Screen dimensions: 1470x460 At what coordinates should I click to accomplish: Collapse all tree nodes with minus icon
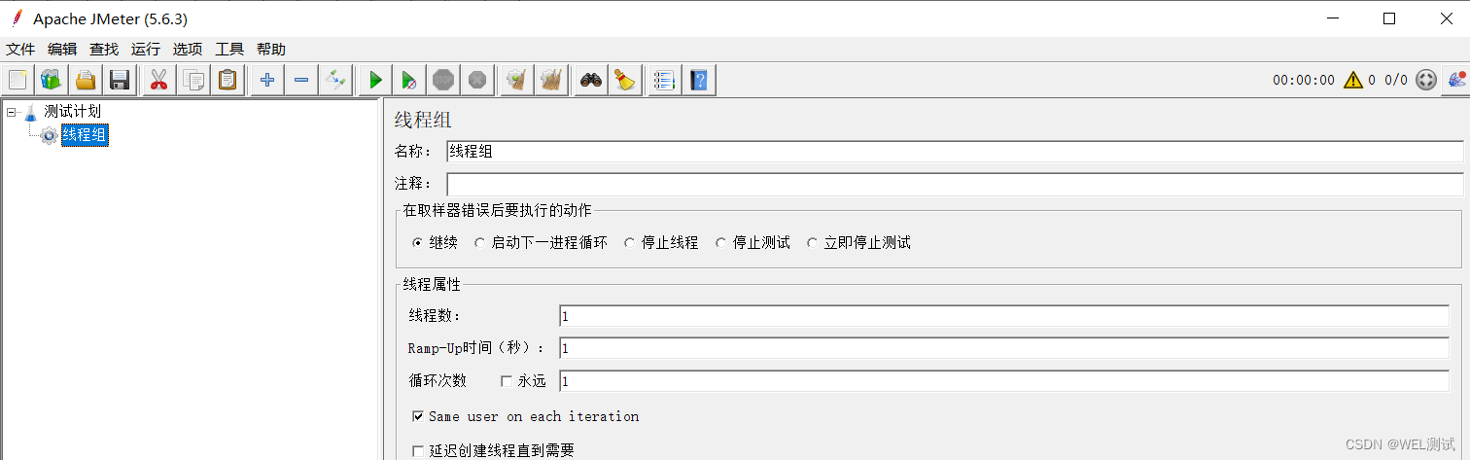click(x=301, y=80)
